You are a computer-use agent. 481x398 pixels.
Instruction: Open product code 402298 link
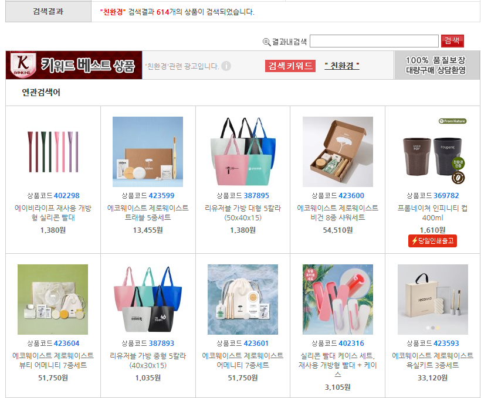click(x=66, y=196)
